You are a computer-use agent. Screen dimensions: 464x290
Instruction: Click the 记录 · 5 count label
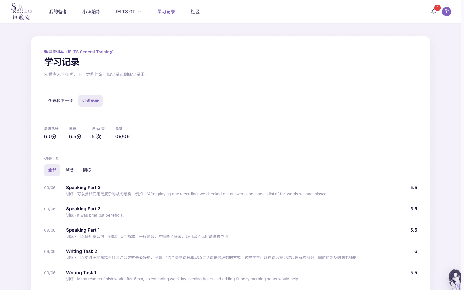[x=51, y=159]
